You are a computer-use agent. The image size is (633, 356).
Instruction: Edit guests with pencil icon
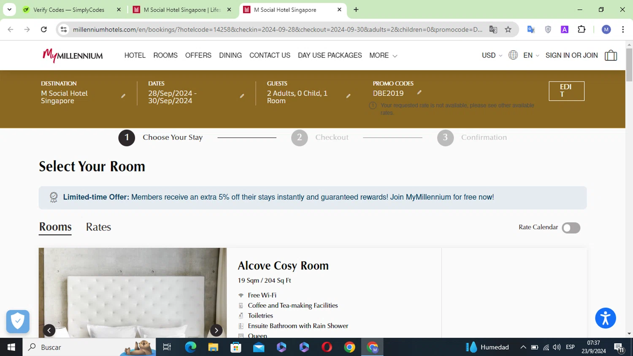[x=348, y=96]
